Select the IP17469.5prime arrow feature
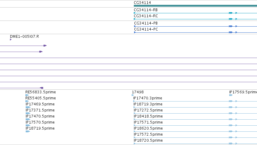This screenshot has height=145, width=257. (28, 107)
